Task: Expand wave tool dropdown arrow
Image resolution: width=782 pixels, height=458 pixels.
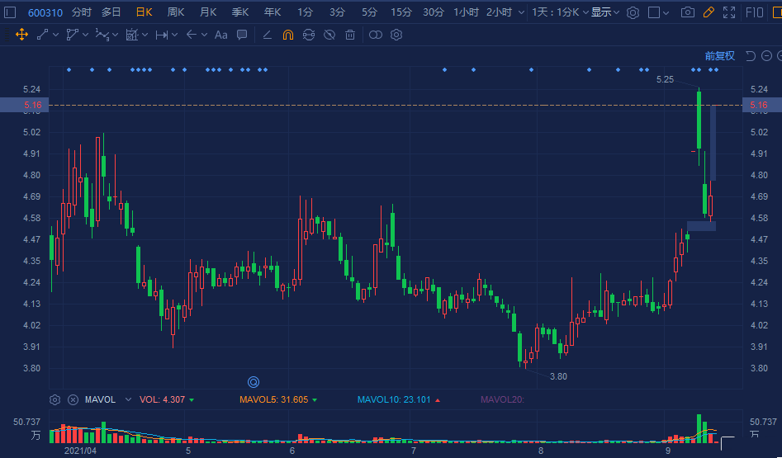Action: click(116, 35)
